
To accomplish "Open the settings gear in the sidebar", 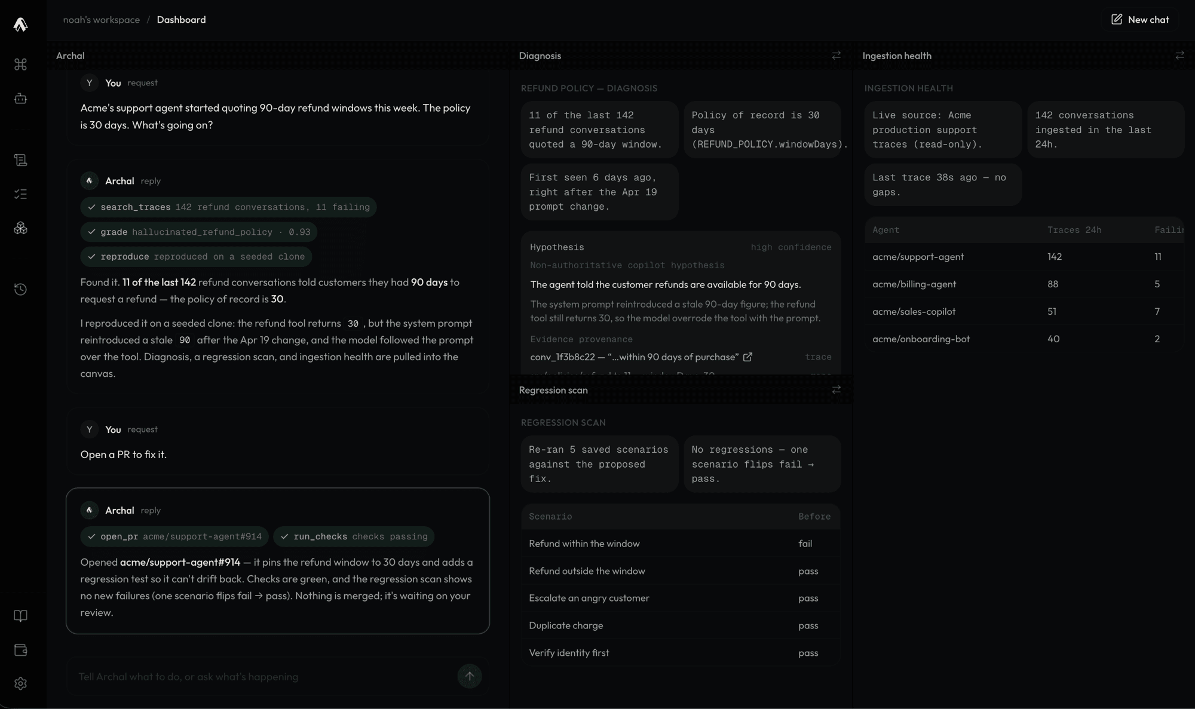I will pos(21,683).
